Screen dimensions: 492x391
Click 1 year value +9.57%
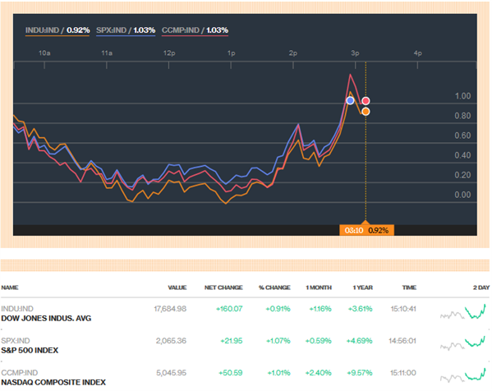point(359,373)
